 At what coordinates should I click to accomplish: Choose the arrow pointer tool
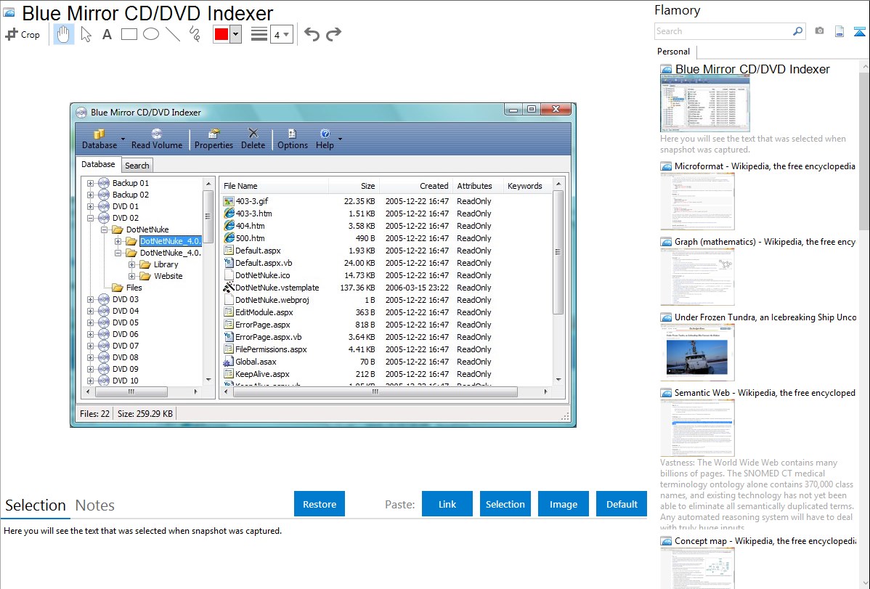pyautogui.click(x=86, y=34)
